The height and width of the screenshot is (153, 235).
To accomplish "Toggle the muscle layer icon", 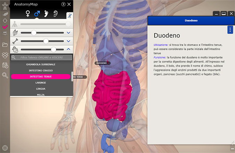I will pyautogui.click(x=15, y=33).
